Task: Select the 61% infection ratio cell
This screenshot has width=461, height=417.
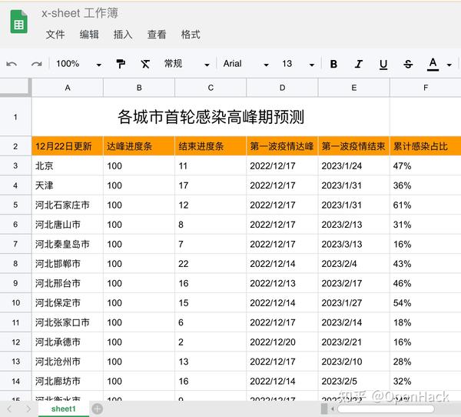Action: coord(426,205)
